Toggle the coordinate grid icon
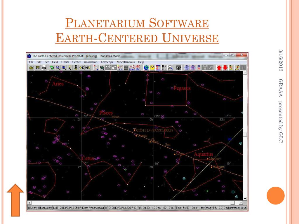 point(126,68)
